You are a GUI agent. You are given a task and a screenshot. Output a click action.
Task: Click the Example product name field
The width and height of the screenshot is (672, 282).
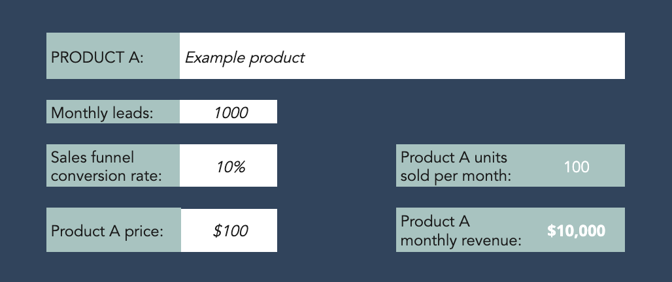coord(402,55)
